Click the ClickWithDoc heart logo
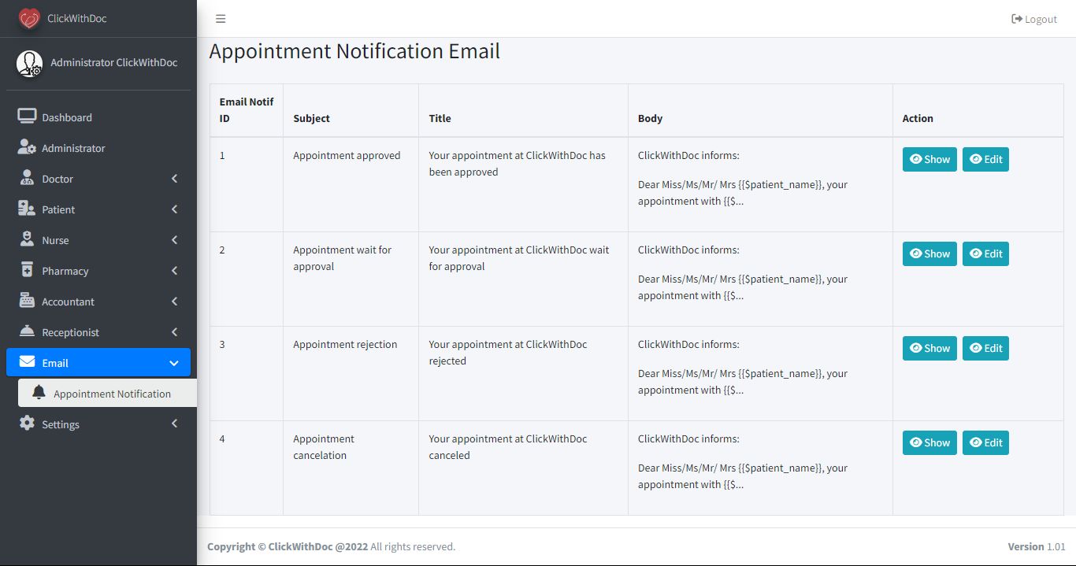The image size is (1076, 566). tap(29, 18)
